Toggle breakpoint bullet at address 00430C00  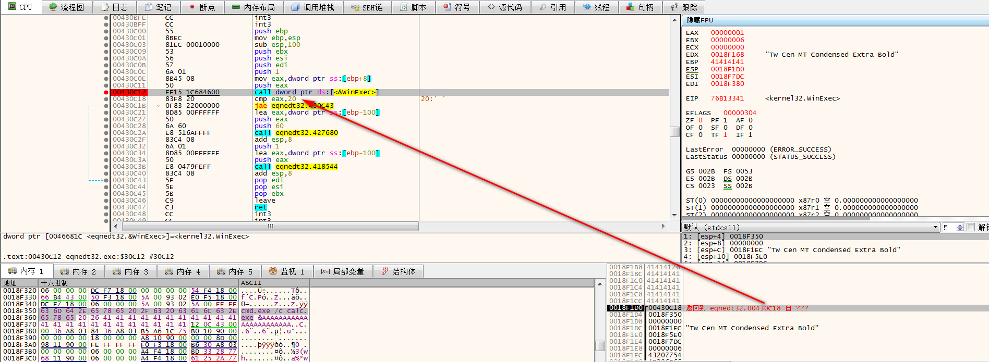click(106, 31)
